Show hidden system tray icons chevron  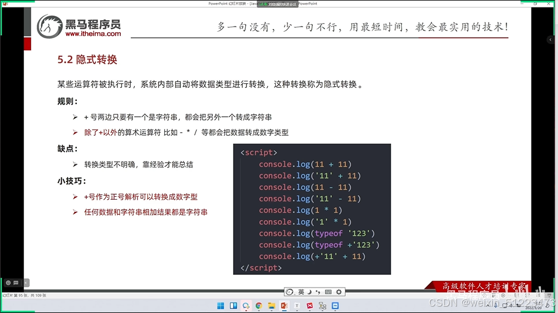[488, 305]
